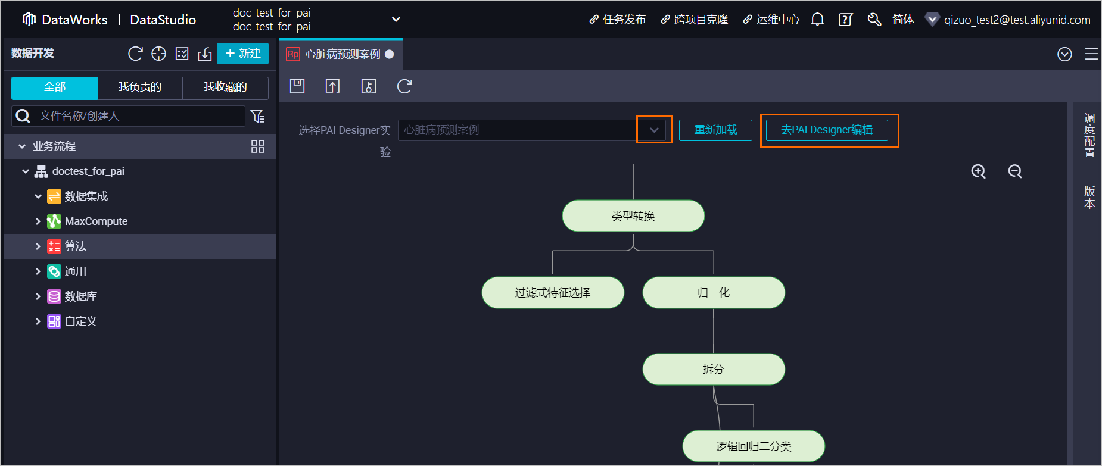The width and height of the screenshot is (1102, 466).
Task: Click the 算法 folder icon
Action: click(x=54, y=246)
